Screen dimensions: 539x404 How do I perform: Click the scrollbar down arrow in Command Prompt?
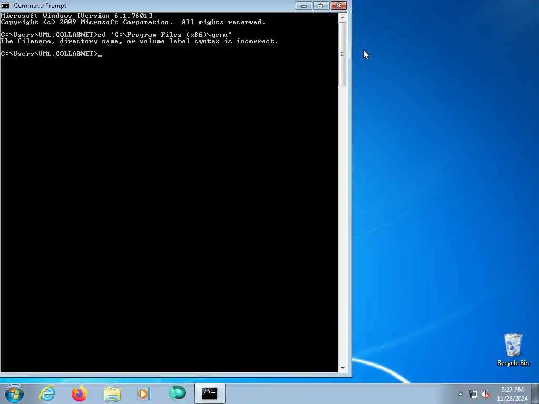point(342,368)
